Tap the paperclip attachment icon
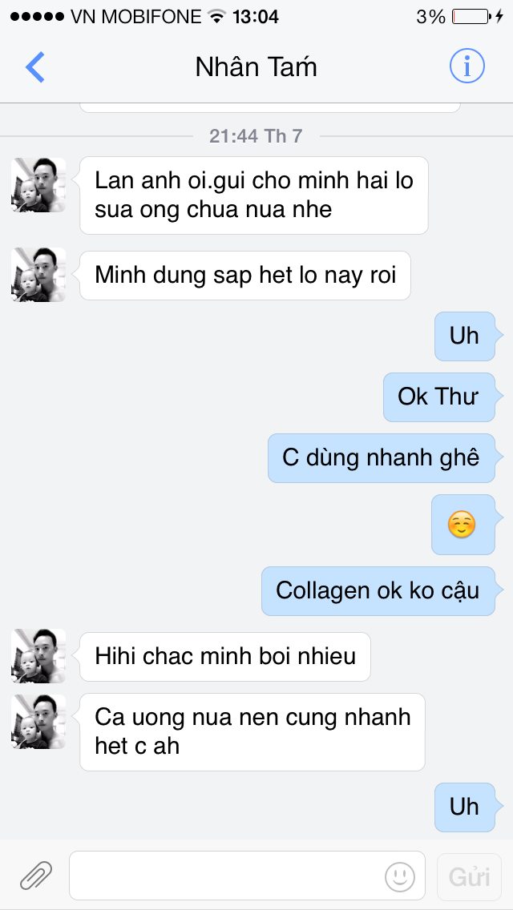Screen dimensions: 513x910 point(36,876)
